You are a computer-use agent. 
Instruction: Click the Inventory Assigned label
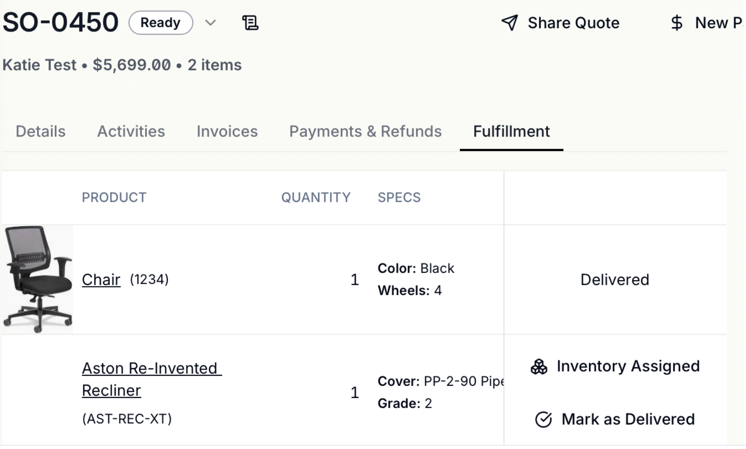[628, 366]
